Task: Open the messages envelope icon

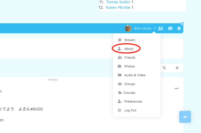Action: [170, 28]
